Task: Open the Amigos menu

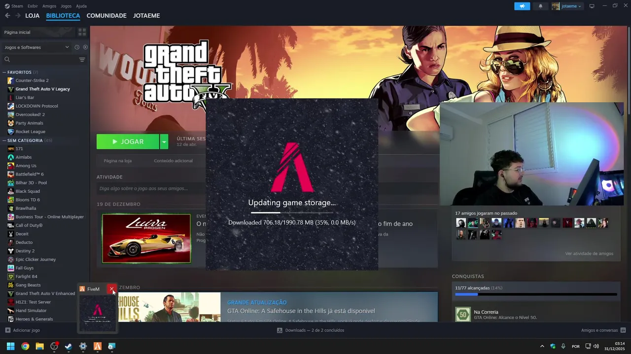Action: [x=49, y=6]
